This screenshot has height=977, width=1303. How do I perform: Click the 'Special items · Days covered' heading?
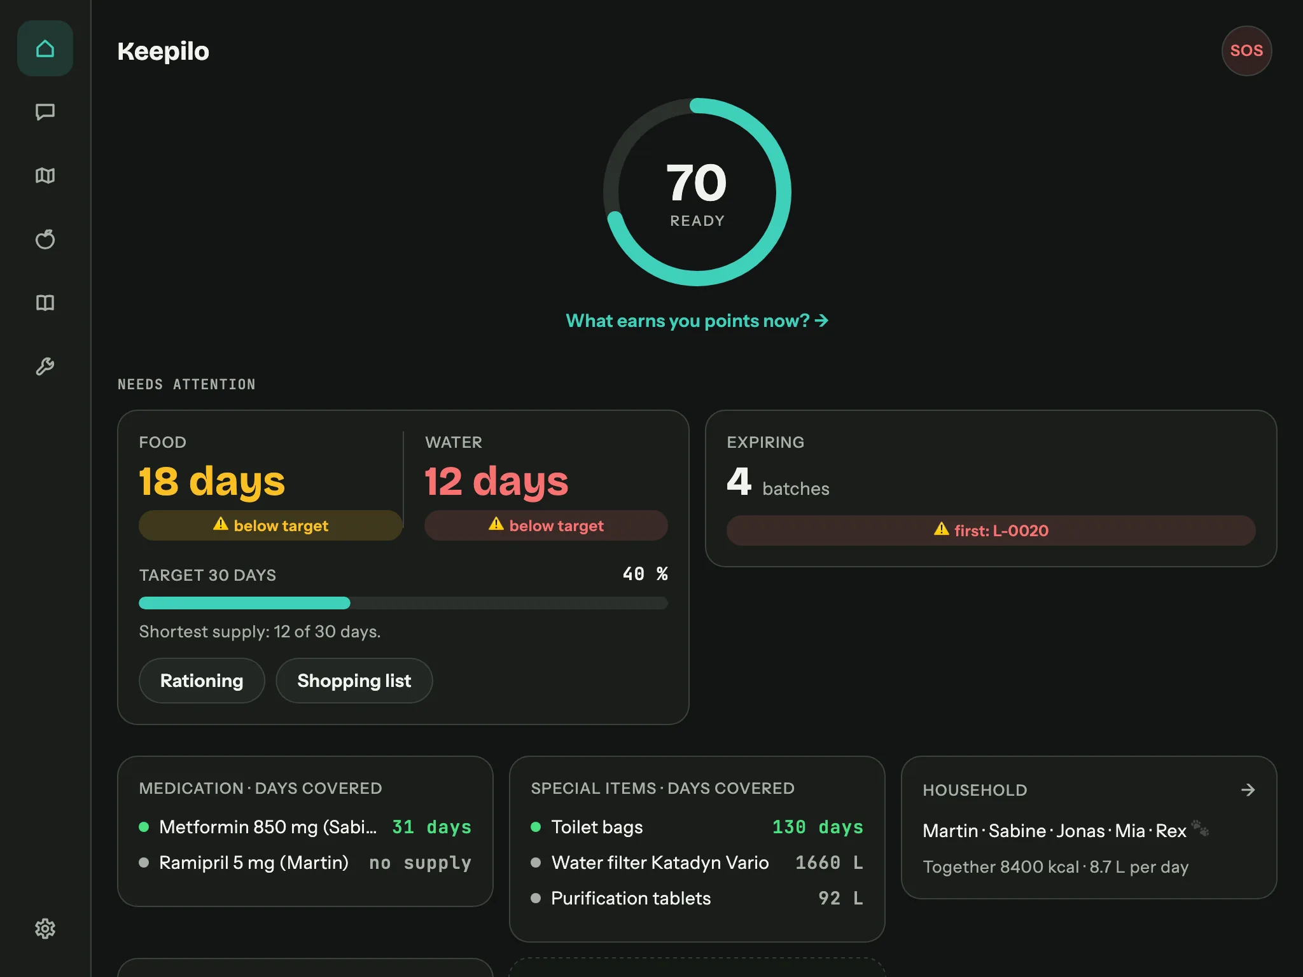[x=663, y=788]
